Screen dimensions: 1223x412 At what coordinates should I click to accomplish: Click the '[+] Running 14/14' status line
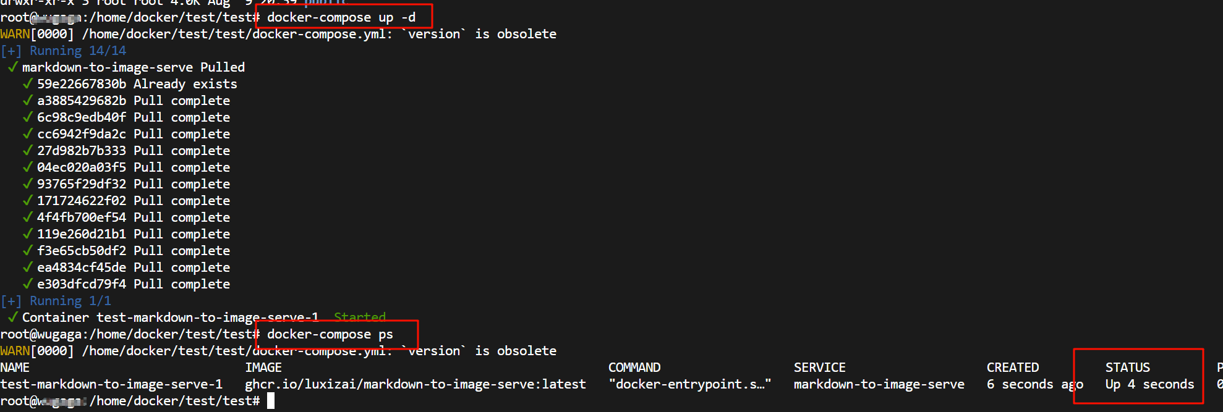63,51
